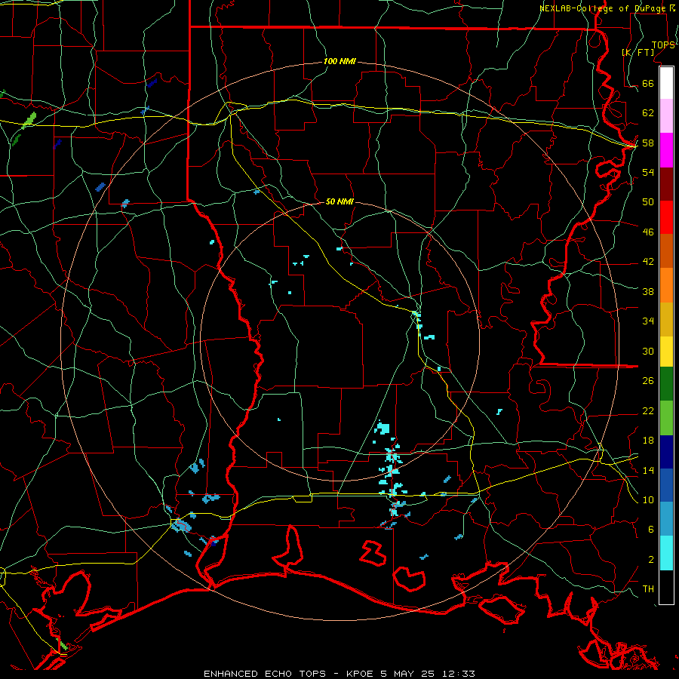The height and width of the screenshot is (679, 679).
Task: Click the light green legend swatch
Action: [x=666, y=418]
